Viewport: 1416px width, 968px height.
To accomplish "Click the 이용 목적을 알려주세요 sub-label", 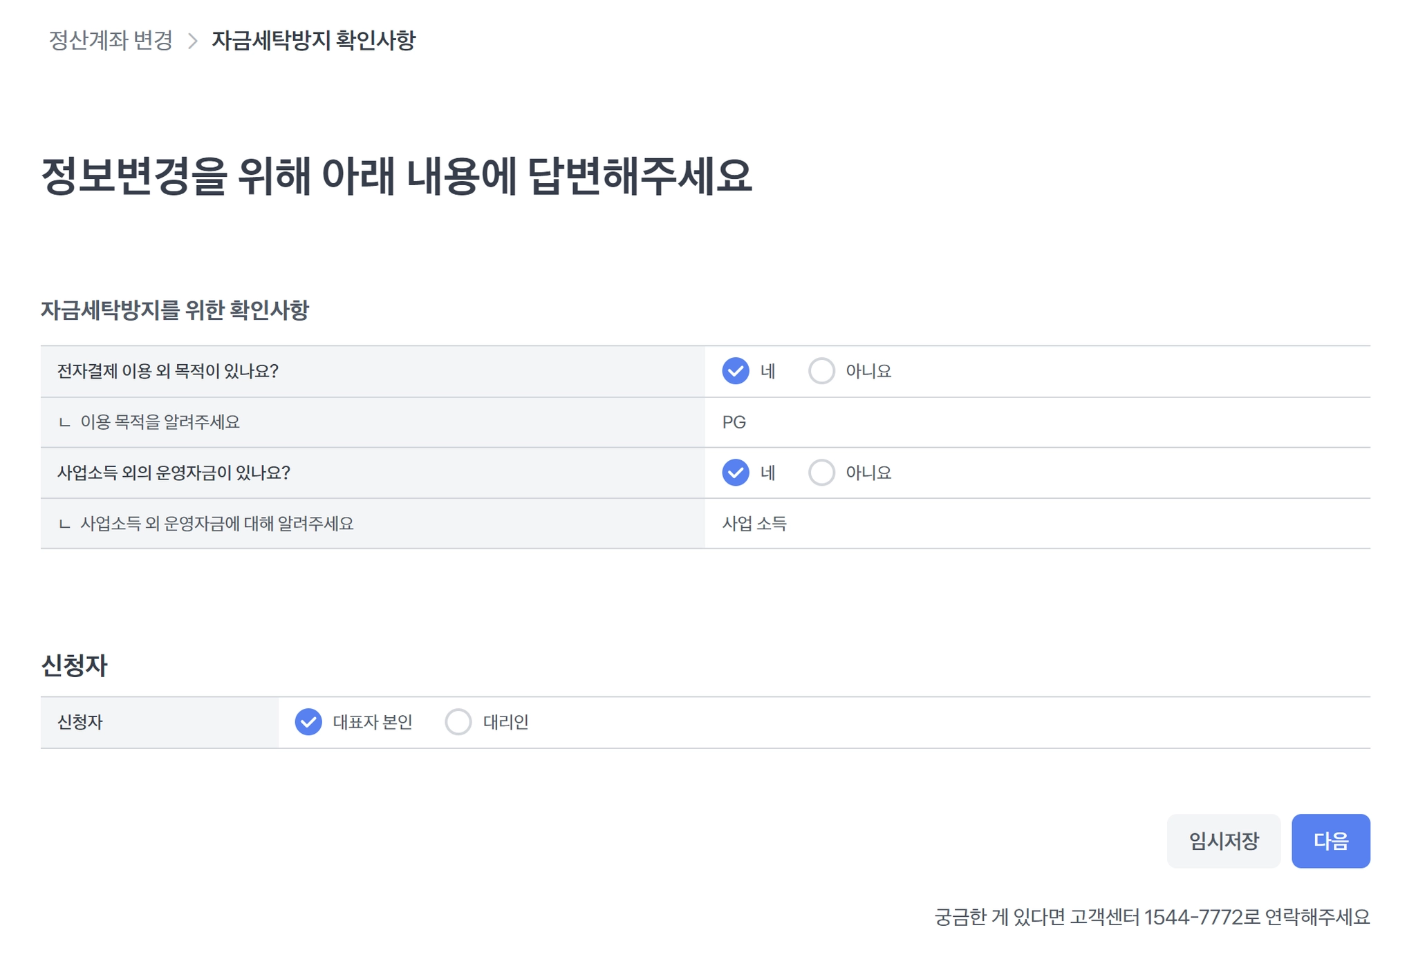I will pos(160,422).
